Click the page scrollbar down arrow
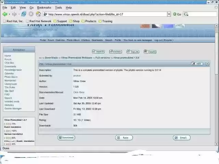Viewport: 219px width, 164px height. tap(217, 144)
